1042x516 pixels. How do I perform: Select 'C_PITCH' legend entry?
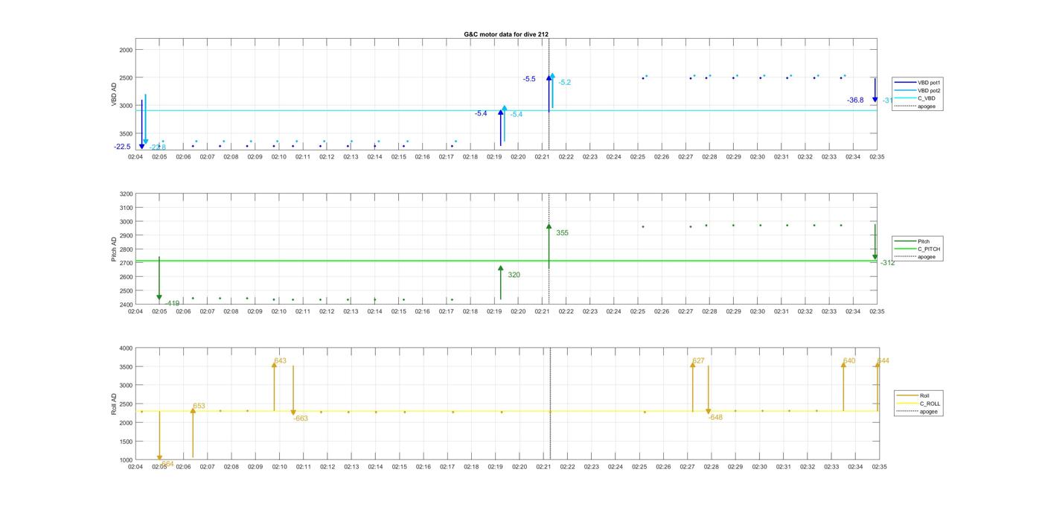pyautogui.click(x=918, y=249)
